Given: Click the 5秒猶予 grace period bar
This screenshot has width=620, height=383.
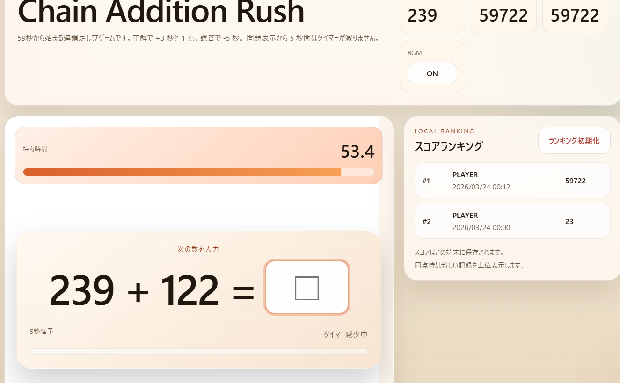Looking at the screenshot, I should point(198,352).
